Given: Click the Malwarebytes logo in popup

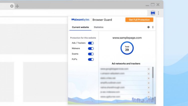Looking at the screenshot, I should tap(80, 20).
